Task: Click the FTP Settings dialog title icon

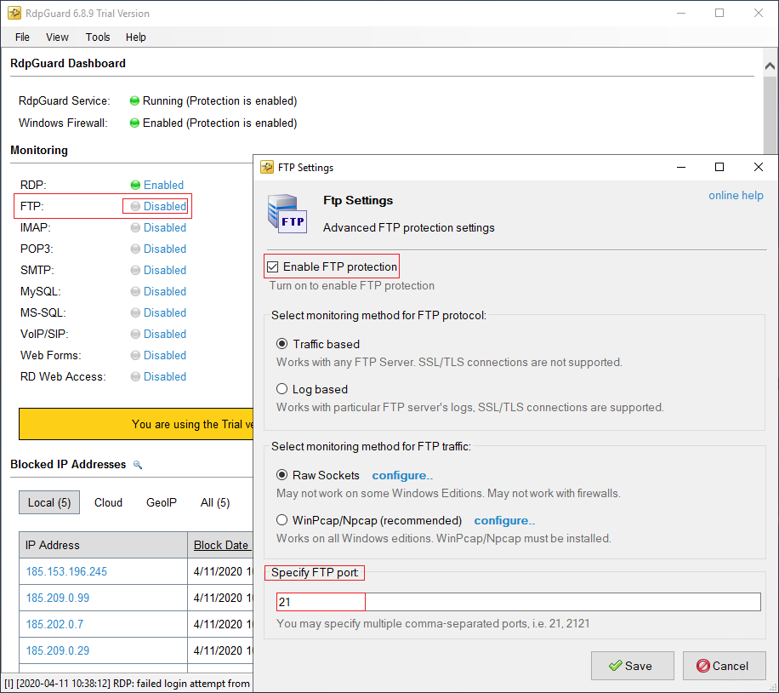Action: coord(267,167)
